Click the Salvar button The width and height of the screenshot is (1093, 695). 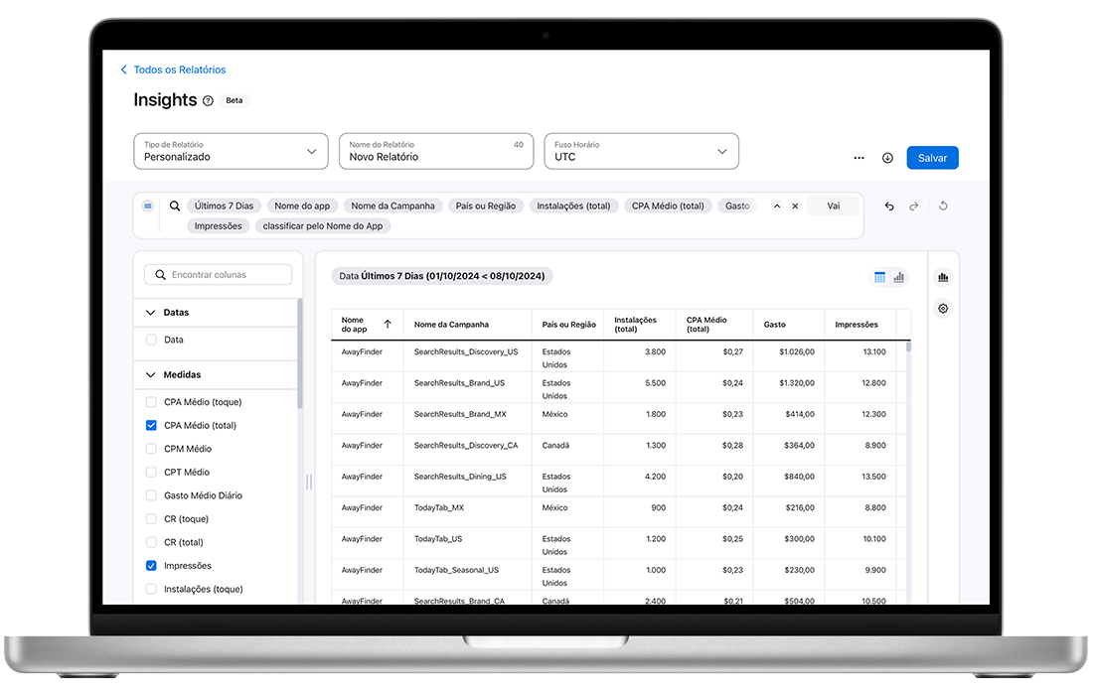[x=932, y=158]
